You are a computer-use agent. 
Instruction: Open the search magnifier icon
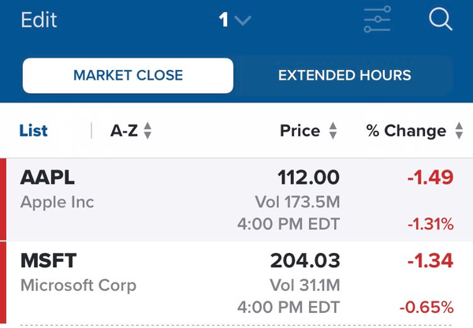(441, 19)
